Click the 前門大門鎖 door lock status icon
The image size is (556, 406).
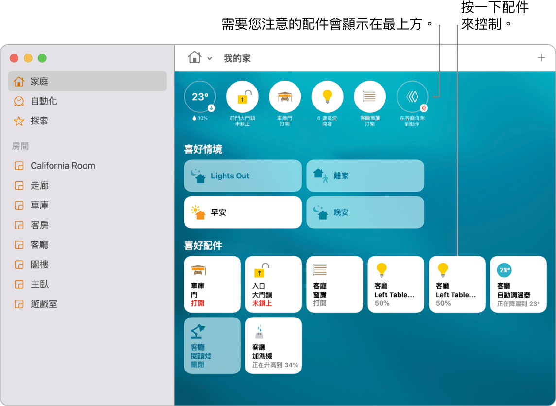[243, 96]
